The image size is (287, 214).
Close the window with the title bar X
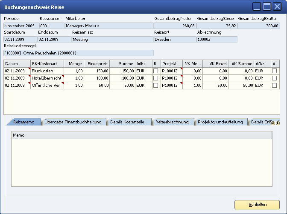(277, 6)
